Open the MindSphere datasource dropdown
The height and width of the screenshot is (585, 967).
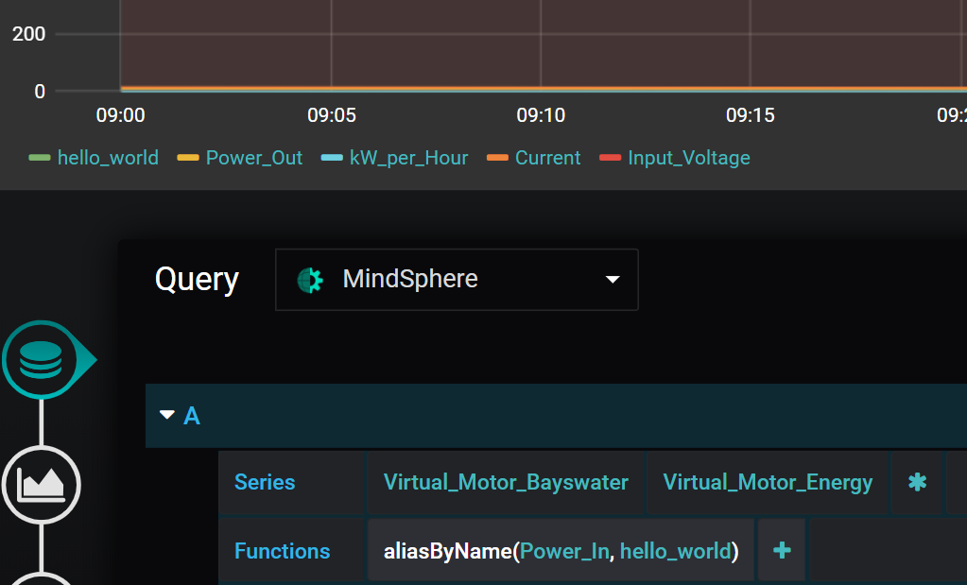457,280
